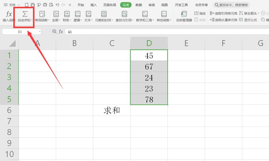Switch to the Review (审阅) tab
Screen dimensions: 269x161
(152, 5)
